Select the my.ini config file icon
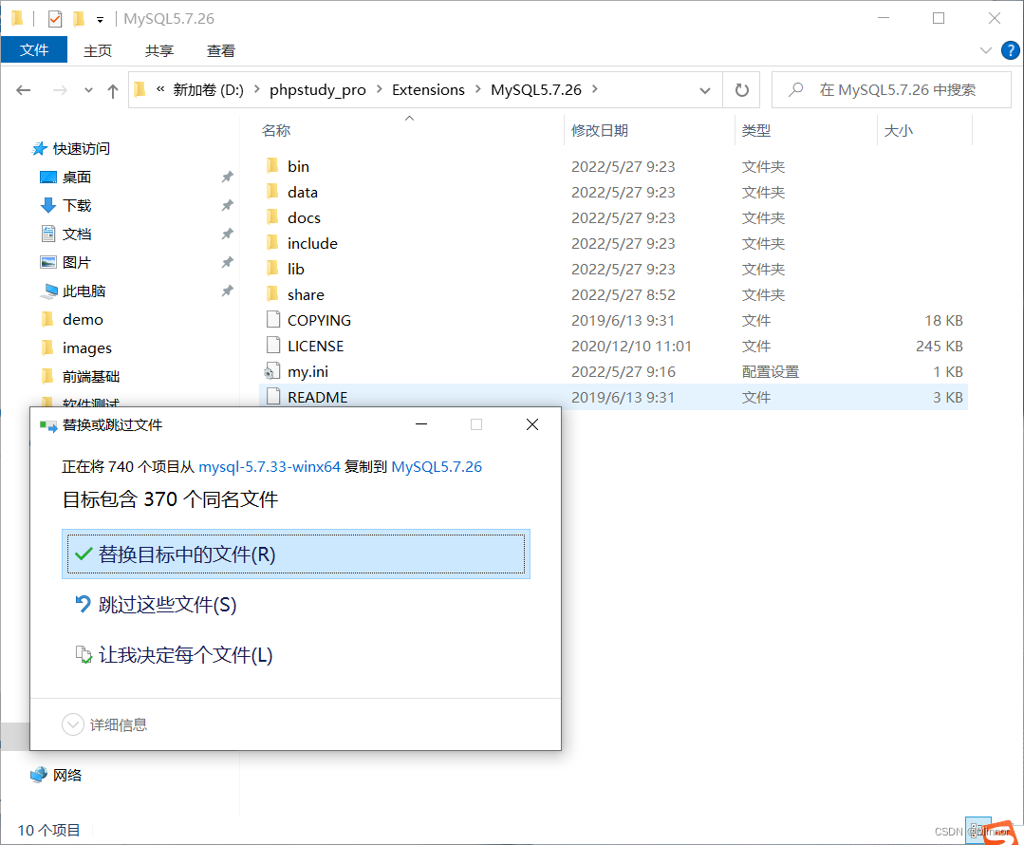This screenshot has width=1024, height=845. (271, 371)
